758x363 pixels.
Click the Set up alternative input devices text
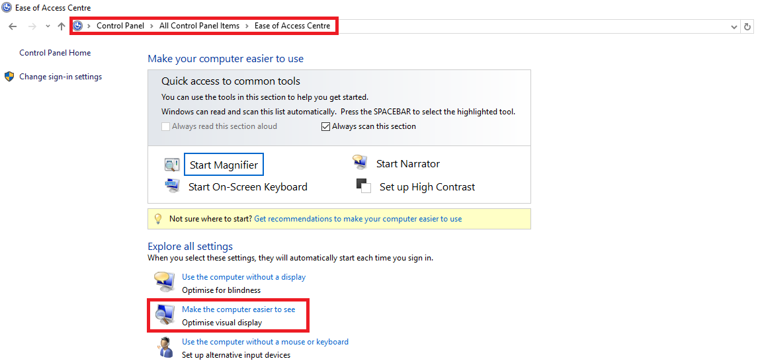pos(236,355)
